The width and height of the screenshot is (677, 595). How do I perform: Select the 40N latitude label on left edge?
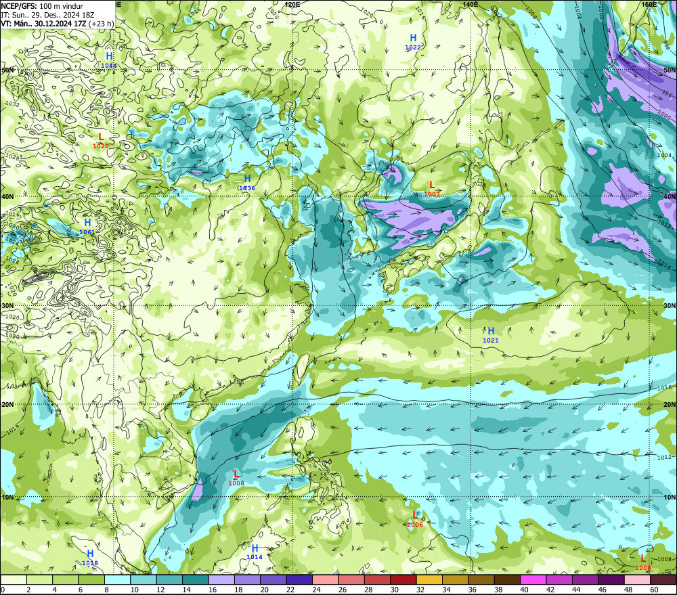tap(7, 196)
